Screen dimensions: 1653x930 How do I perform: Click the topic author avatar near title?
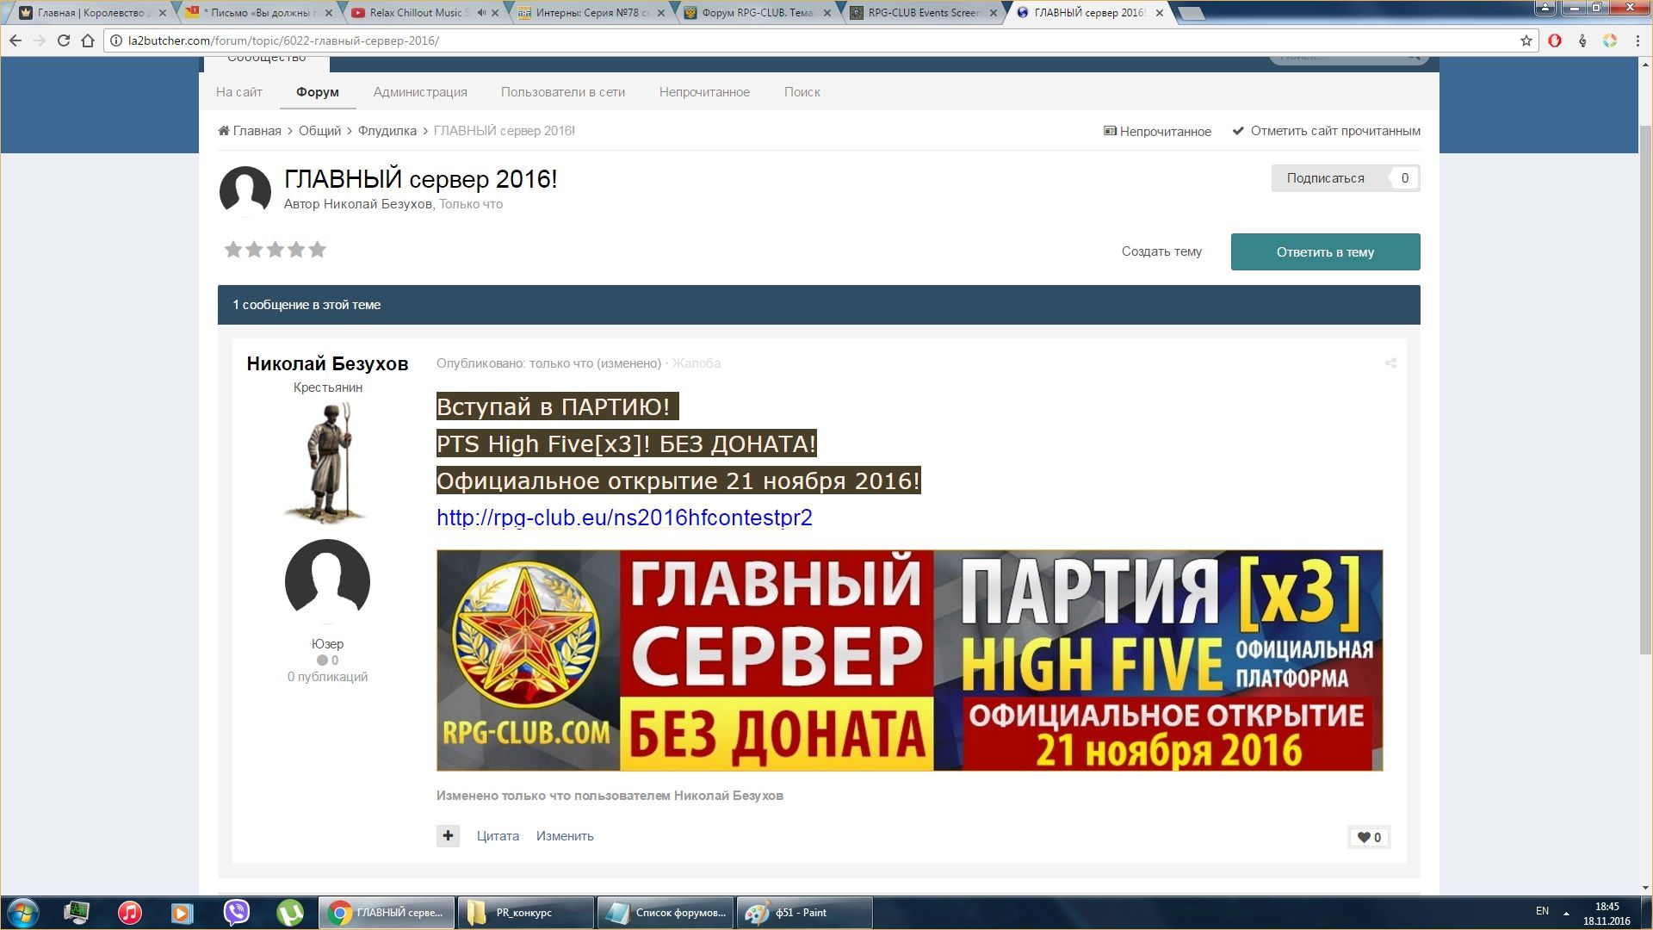(245, 191)
